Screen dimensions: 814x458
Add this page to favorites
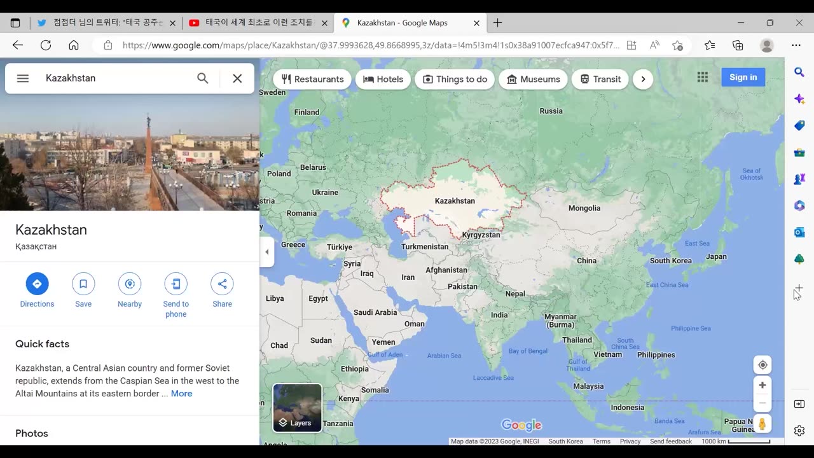click(678, 45)
